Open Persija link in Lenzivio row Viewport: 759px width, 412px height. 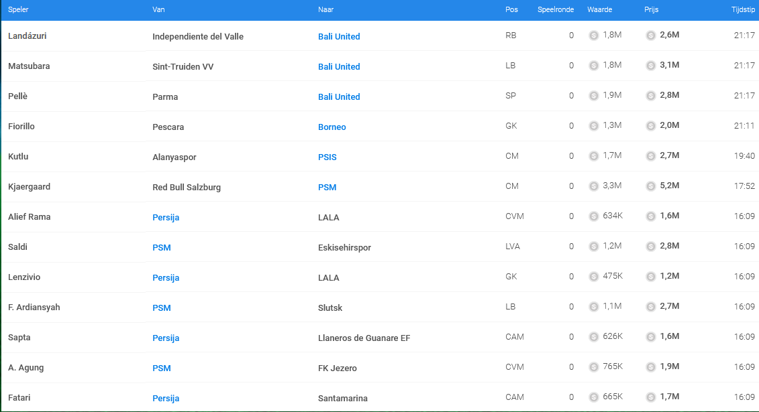tap(166, 278)
